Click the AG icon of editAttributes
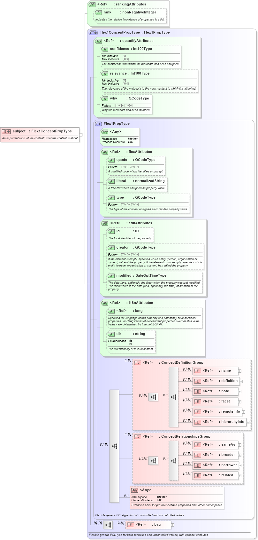The image size is (258, 540). pos(105,223)
